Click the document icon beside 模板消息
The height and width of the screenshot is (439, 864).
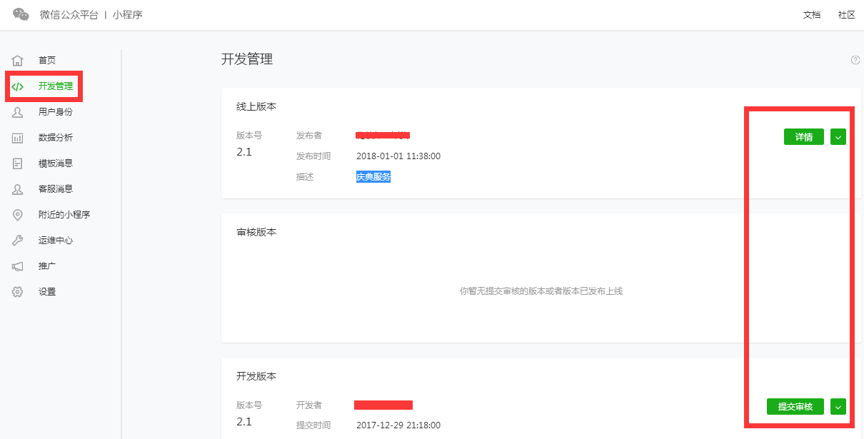pyautogui.click(x=18, y=163)
